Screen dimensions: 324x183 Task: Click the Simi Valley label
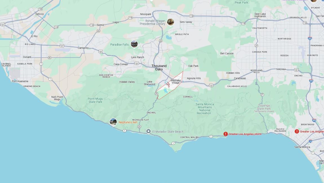186,22
